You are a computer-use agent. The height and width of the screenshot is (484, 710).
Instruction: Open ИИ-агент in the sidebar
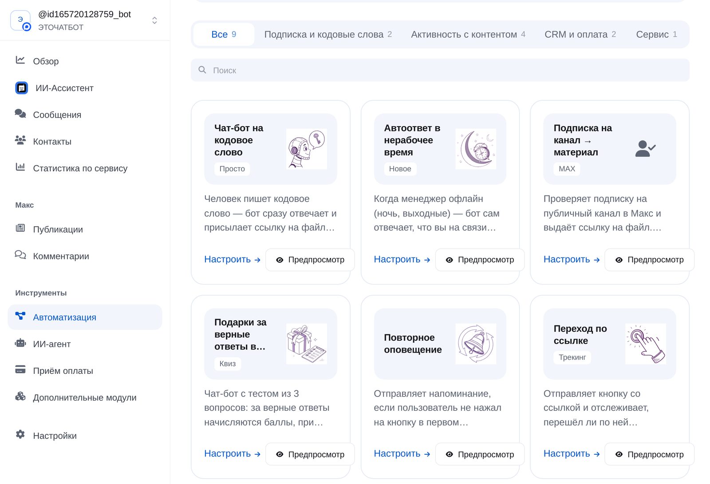click(85, 344)
